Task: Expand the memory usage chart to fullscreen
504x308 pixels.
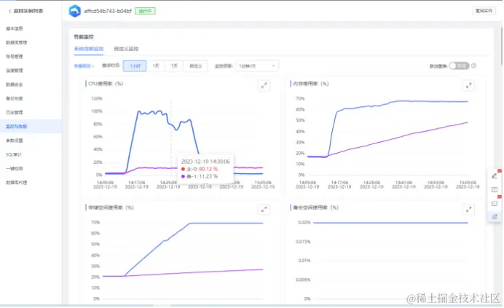Action: coord(468,86)
